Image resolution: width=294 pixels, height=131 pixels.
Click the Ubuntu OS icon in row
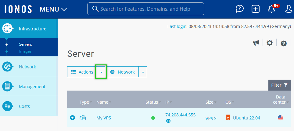click(228, 118)
